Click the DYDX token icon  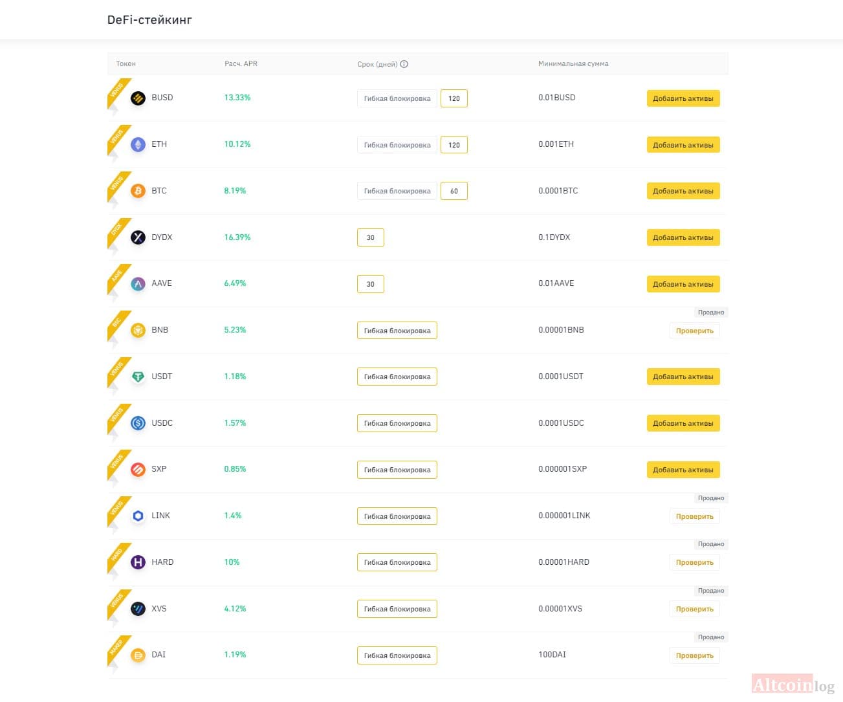click(138, 237)
